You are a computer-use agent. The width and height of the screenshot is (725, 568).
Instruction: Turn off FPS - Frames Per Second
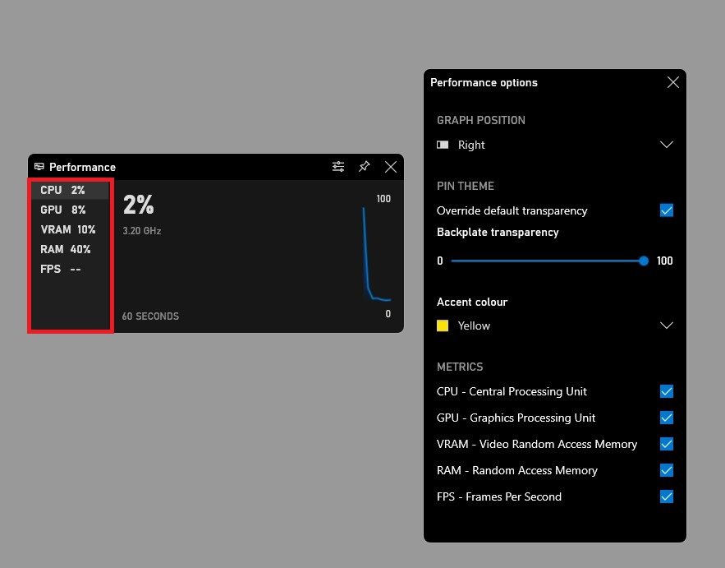667,496
